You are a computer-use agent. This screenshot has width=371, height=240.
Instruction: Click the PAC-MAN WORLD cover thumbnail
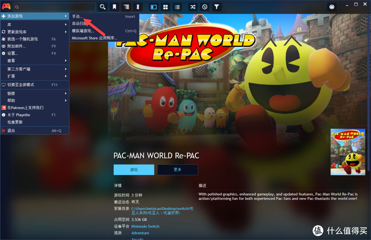[348, 152]
